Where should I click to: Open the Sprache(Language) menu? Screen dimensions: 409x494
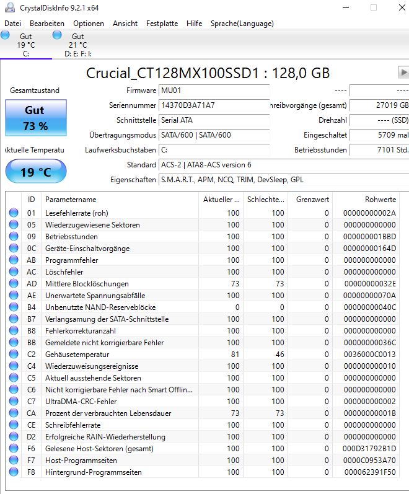tap(242, 24)
